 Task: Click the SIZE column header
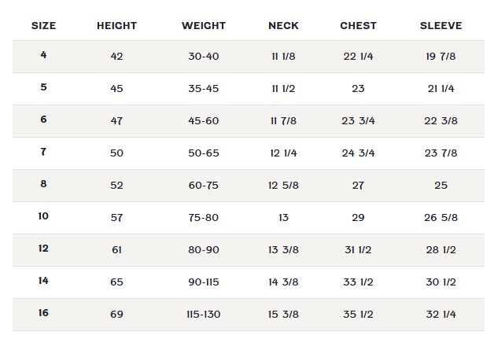[x=43, y=26]
